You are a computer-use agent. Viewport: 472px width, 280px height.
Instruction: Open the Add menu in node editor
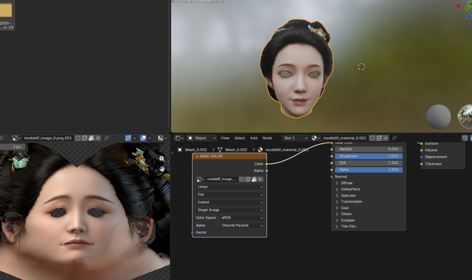click(253, 138)
